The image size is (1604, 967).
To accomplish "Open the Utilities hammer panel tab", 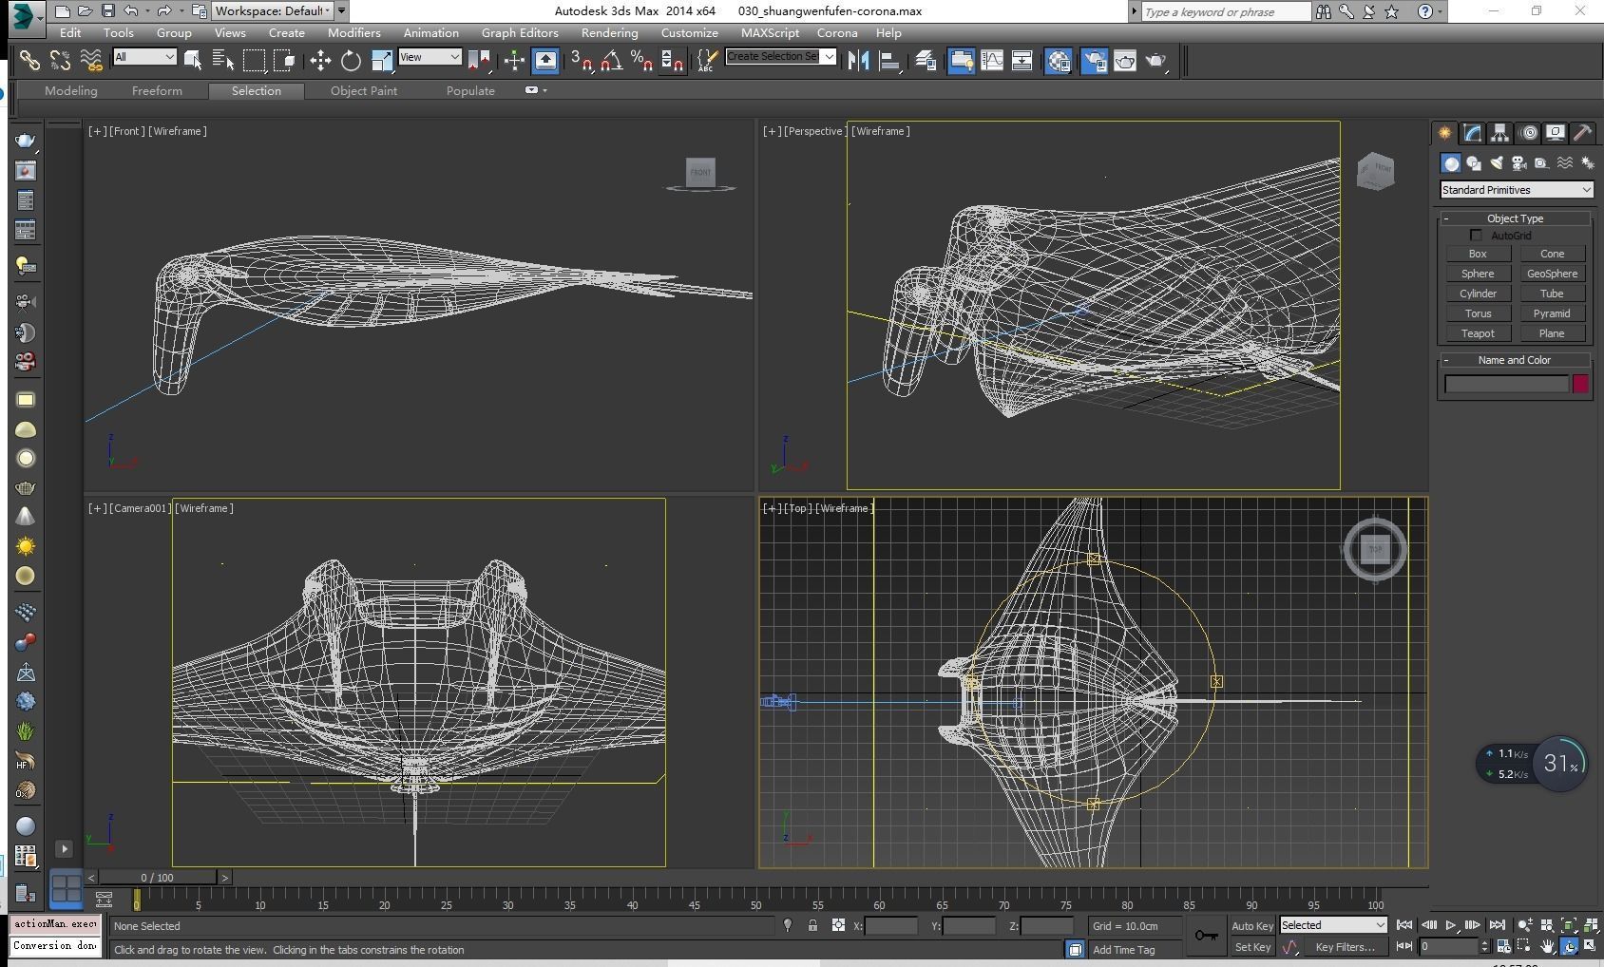I will coord(1582,133).
